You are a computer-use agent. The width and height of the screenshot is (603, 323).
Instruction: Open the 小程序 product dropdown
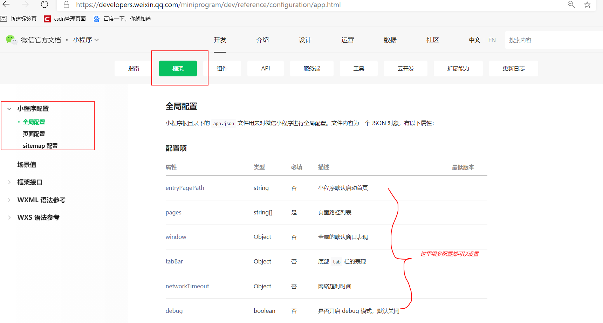pyautogui.click(x=86, y=40)
